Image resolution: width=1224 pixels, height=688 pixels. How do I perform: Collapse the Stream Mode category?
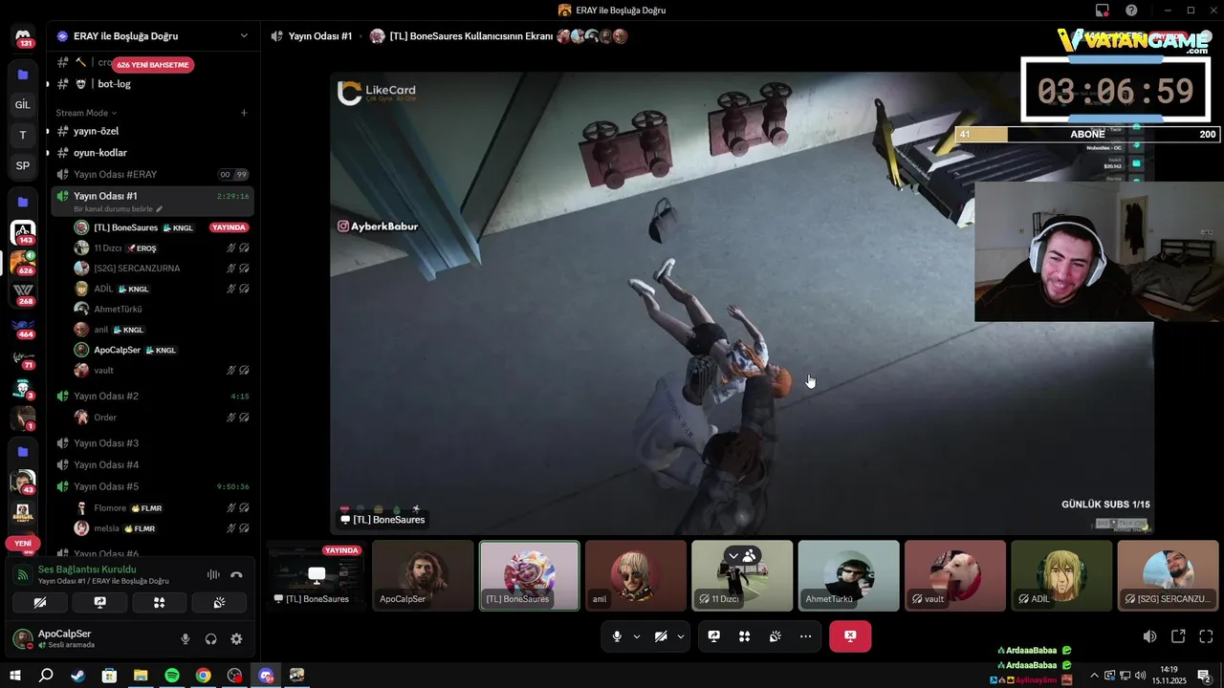(x=86, y=113)
